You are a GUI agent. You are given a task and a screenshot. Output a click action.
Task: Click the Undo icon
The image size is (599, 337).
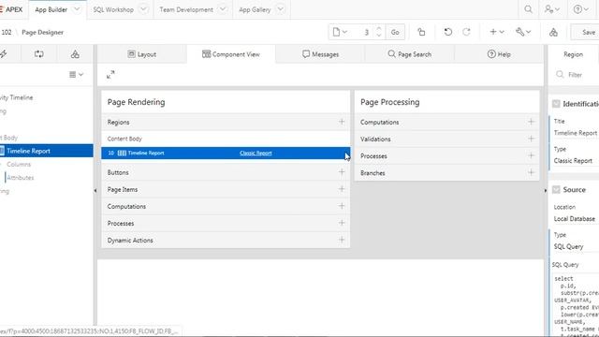(447, 32)
